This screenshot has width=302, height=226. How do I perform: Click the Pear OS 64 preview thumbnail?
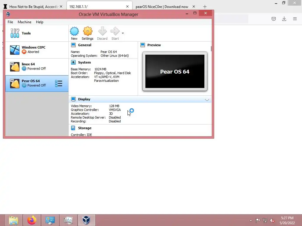coord(175,71)
